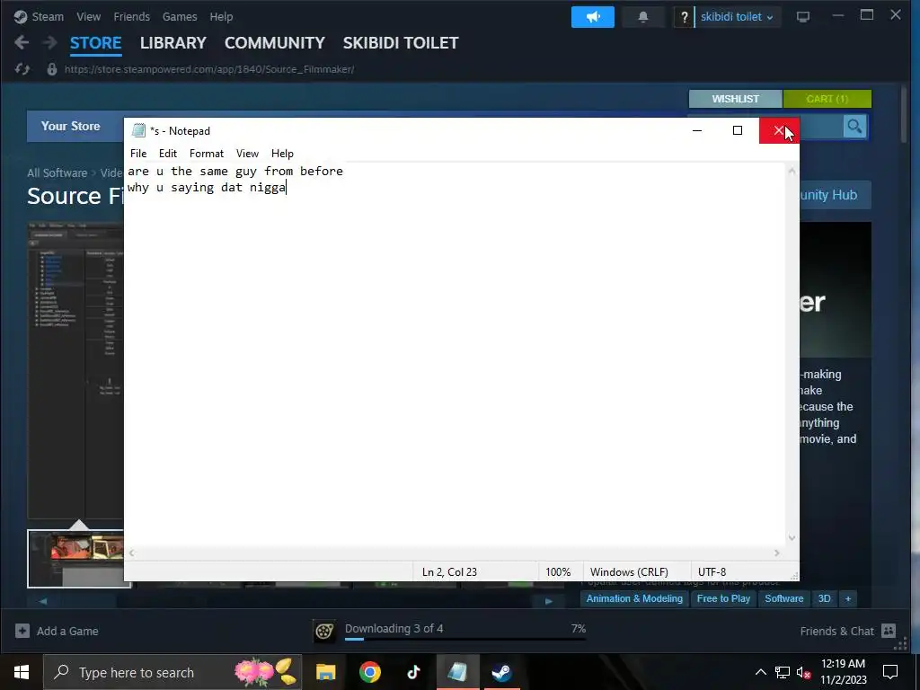Click the Steam announcements megaphone button
Image resolution: width=920 pixels, height=690 pixels.
593,17
